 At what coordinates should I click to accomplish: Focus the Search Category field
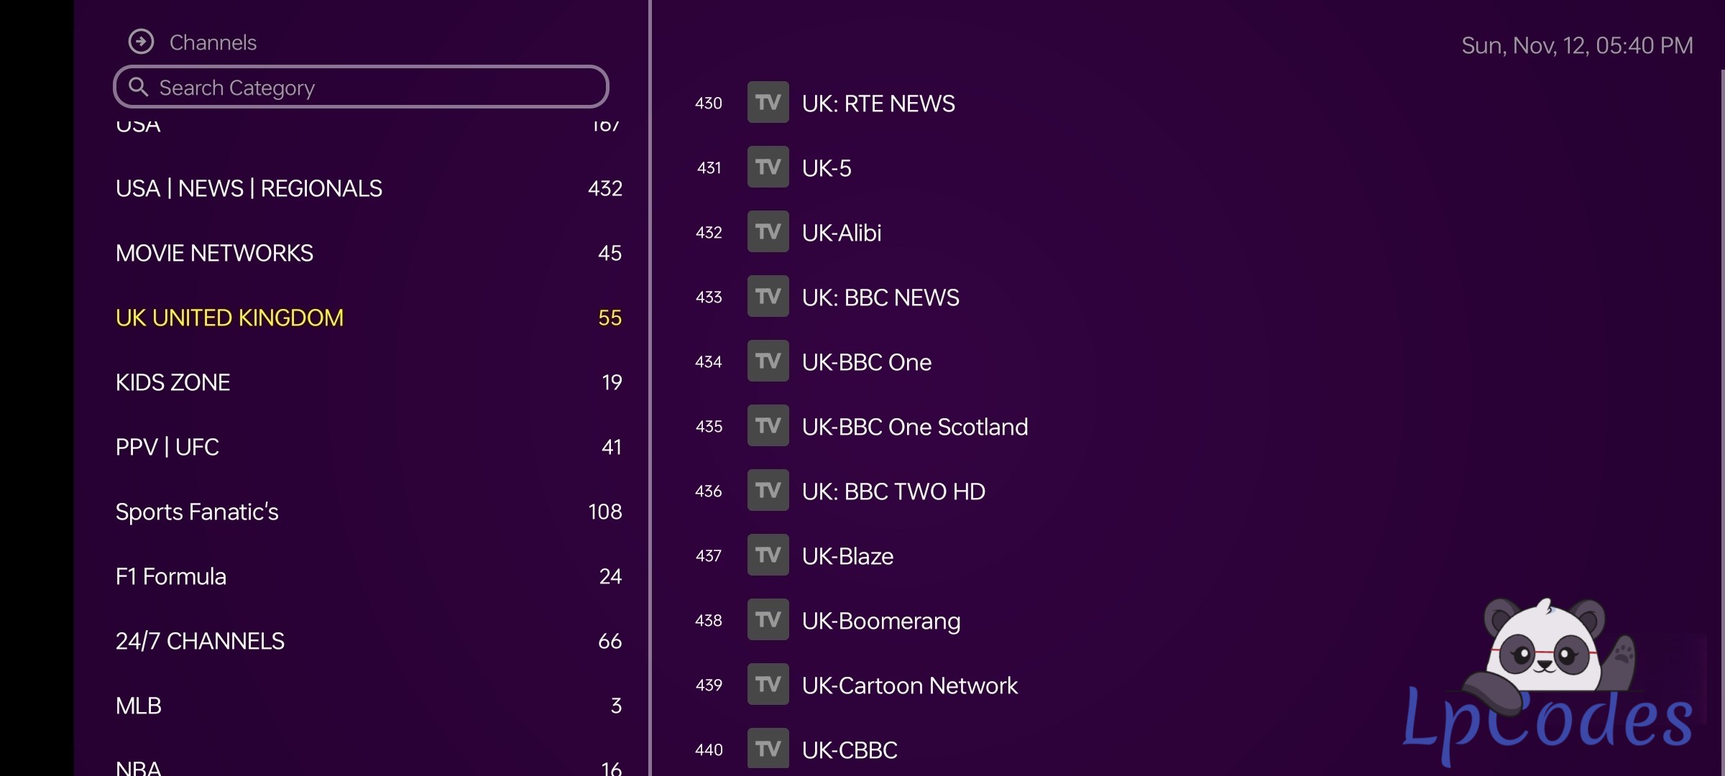pos(374,87)
